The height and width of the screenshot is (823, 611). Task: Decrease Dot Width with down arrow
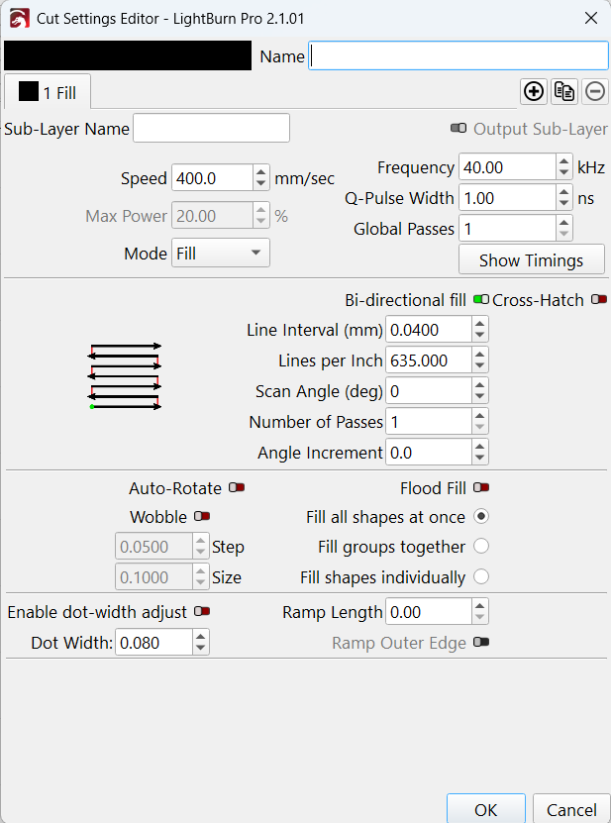(200, 649)
